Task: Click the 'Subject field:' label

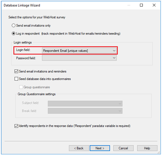Action: point(30,103)
